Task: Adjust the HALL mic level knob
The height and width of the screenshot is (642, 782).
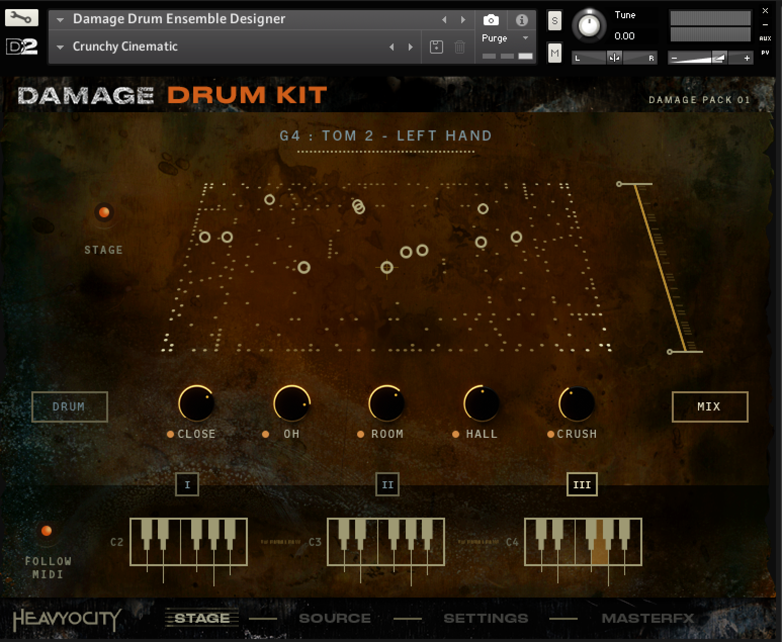Action: (x=482, y=403)
